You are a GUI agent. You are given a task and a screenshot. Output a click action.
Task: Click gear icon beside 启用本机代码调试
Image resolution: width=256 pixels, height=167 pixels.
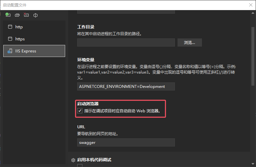coord(73,160)
